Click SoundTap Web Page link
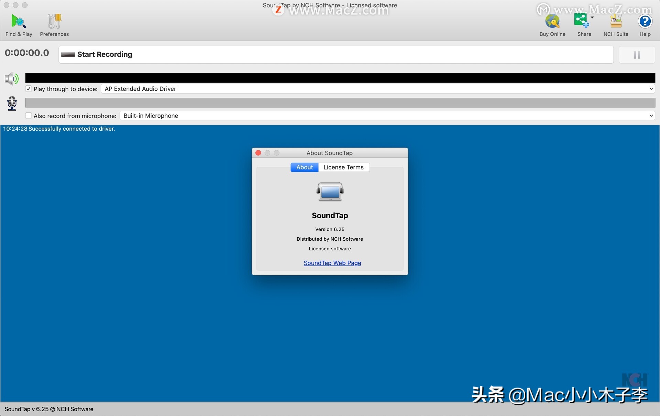This screenshot has width=660, height=416. [332, 263]
